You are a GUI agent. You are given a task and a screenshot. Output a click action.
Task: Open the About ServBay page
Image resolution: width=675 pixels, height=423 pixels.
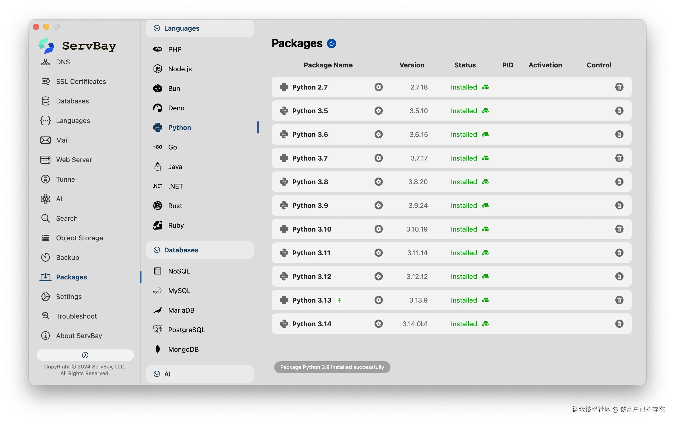pyautogui.click(x=79, y=336)
